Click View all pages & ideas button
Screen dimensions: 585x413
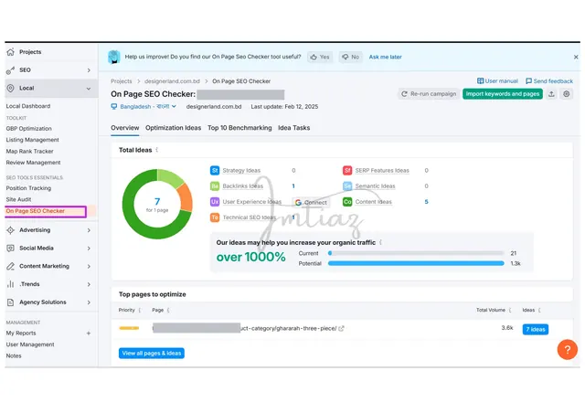tap(152, 354)
